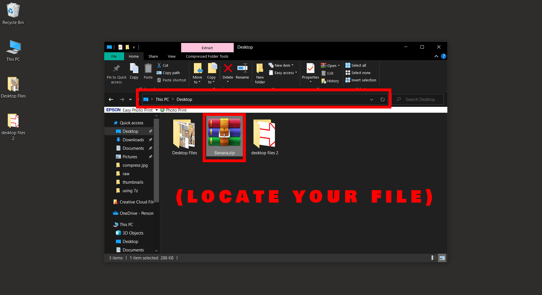
Task: Click the Extract button
Action: tap(207, 47)
